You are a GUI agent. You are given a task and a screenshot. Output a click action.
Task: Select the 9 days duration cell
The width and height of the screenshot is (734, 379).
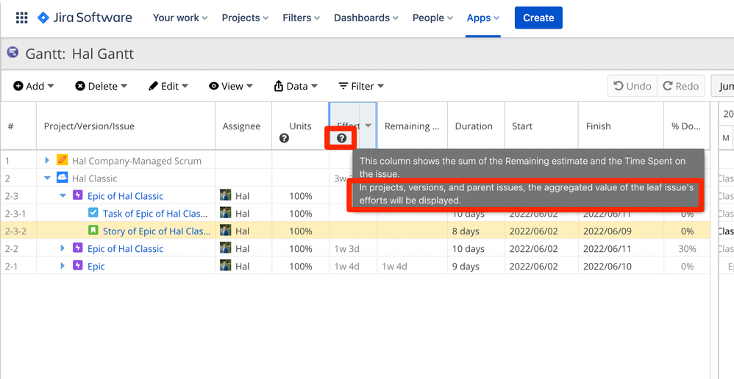pyautogui.click(x=476, y=267)
